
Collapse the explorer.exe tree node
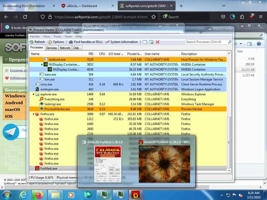click(33, 94)
